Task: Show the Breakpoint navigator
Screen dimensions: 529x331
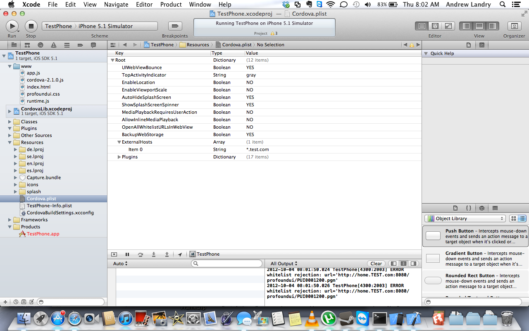Action: coord(80,45)
